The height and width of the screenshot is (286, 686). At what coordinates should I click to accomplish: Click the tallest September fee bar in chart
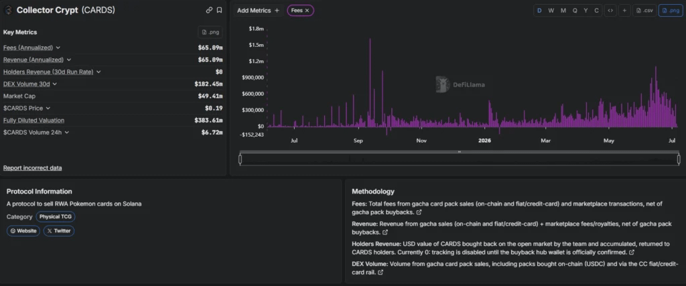pos(370,82)
